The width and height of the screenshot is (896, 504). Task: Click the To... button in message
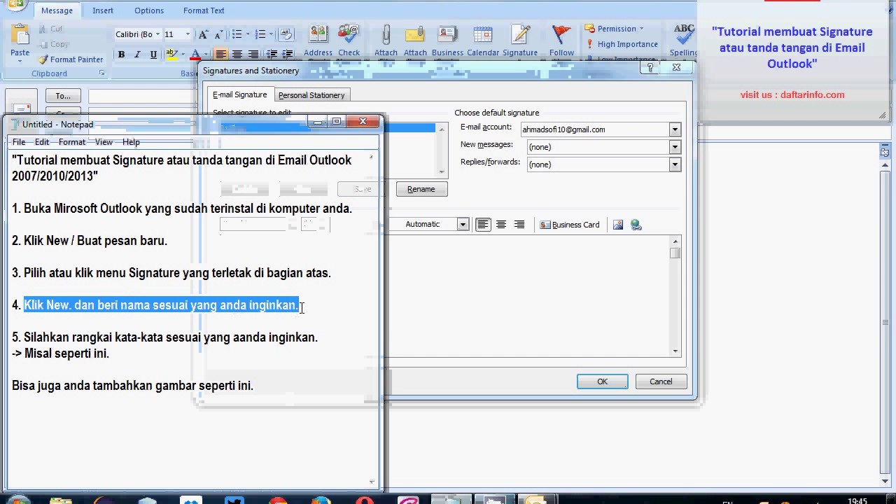coord(63,96)
